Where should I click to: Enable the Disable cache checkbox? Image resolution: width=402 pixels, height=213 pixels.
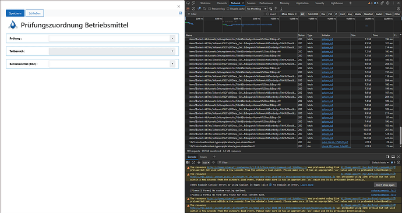coord(228,9)
